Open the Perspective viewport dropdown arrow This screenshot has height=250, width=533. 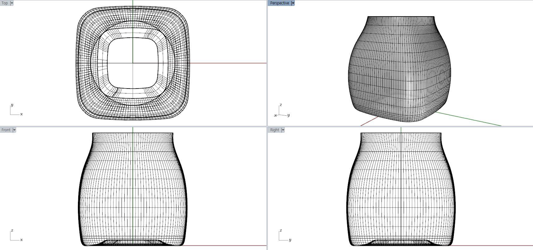(x=293, y=3)
